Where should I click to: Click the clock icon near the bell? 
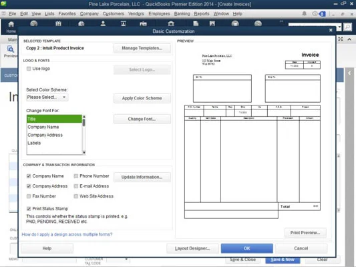pos(315,13)
